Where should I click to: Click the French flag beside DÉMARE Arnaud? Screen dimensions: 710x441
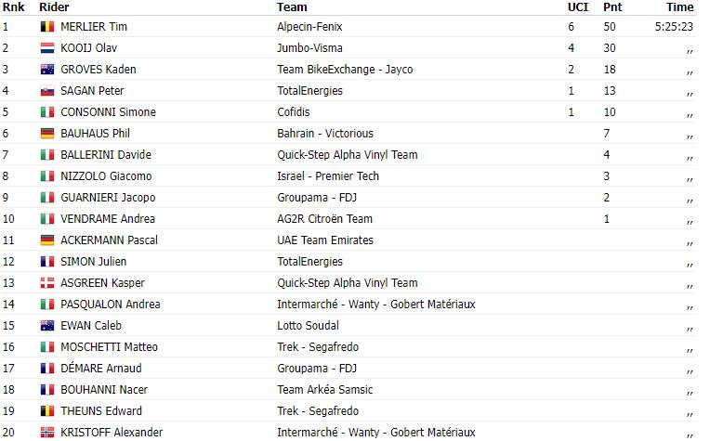[x=47, y=369]
